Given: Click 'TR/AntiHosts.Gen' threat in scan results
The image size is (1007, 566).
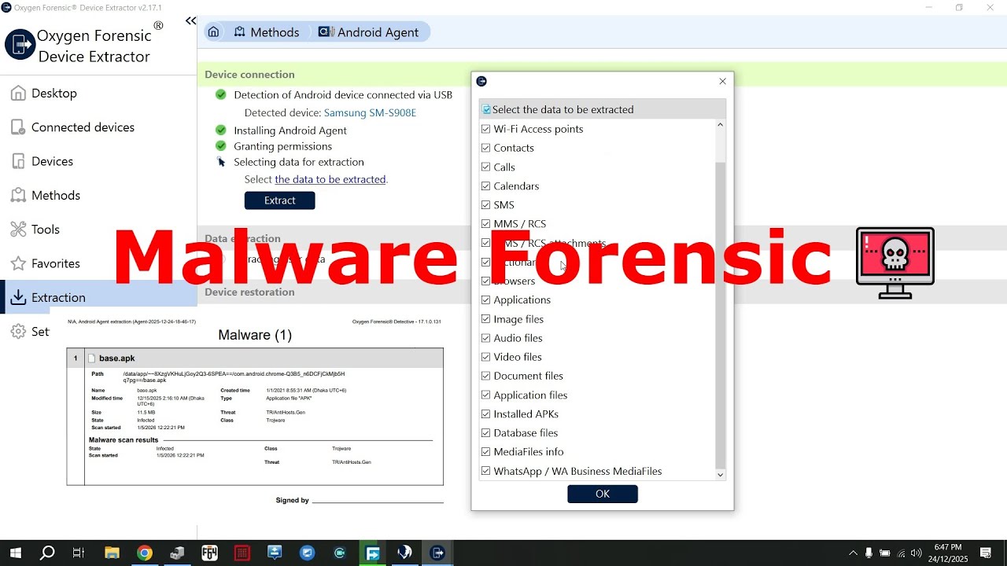Looking at the screenshot, I should 351,462.
